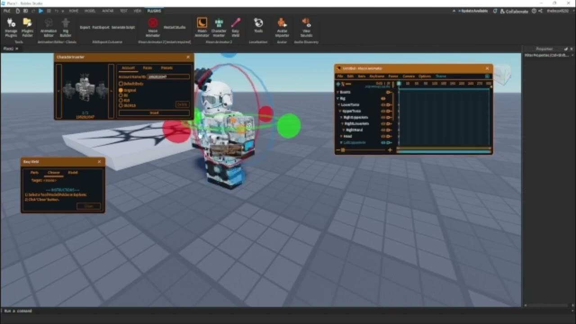Toggle the pill switch on the RightHand row
The height and width of the screenshot is (324, 576).
point(383,130)
